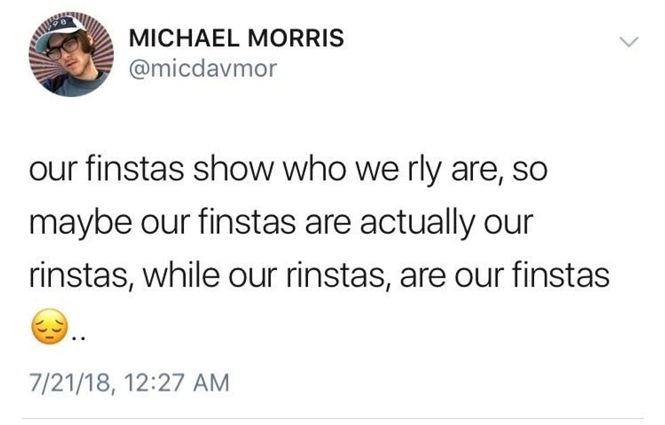Open Michael Morris's profile picture

click(71, 54)
